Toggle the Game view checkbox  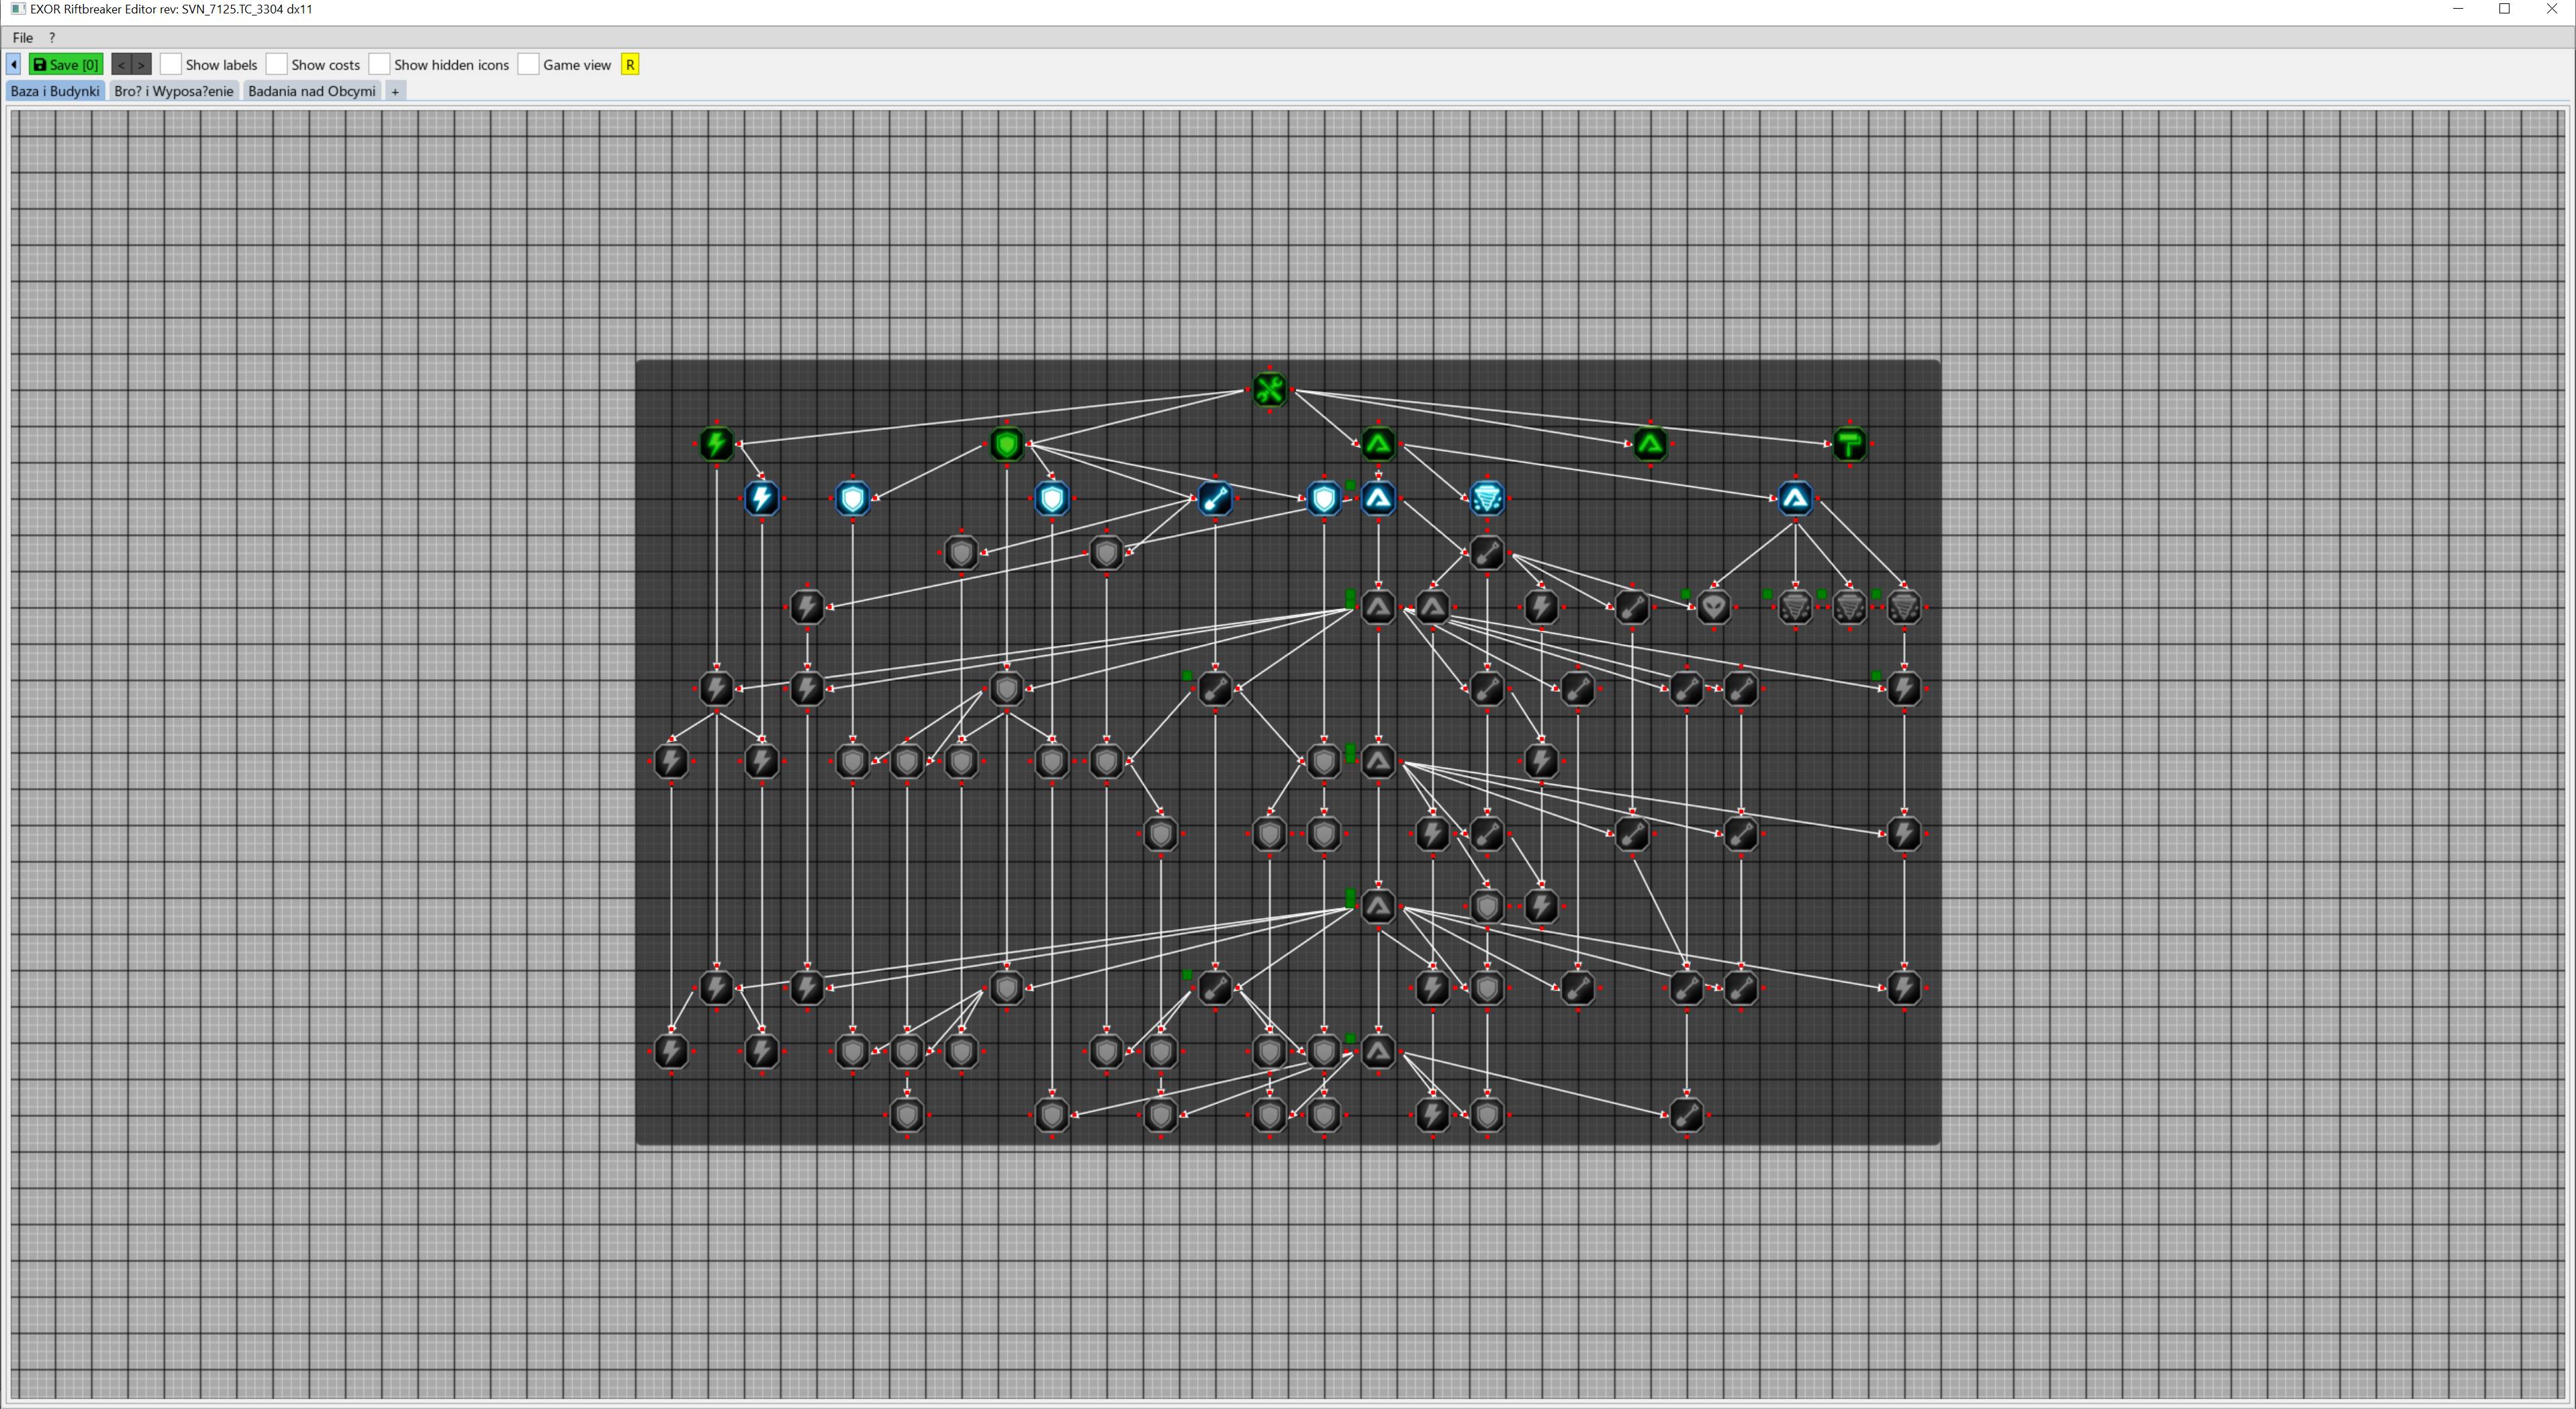528,64
